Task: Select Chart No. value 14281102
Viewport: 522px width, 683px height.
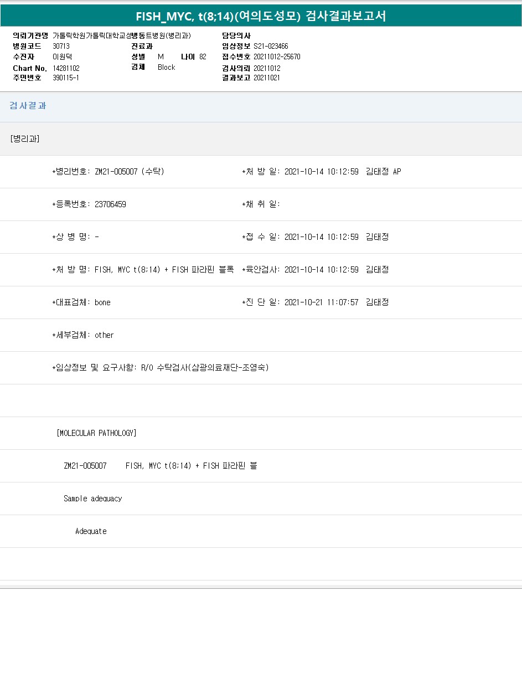Action: pyautogui.click(x=66, y=68)
